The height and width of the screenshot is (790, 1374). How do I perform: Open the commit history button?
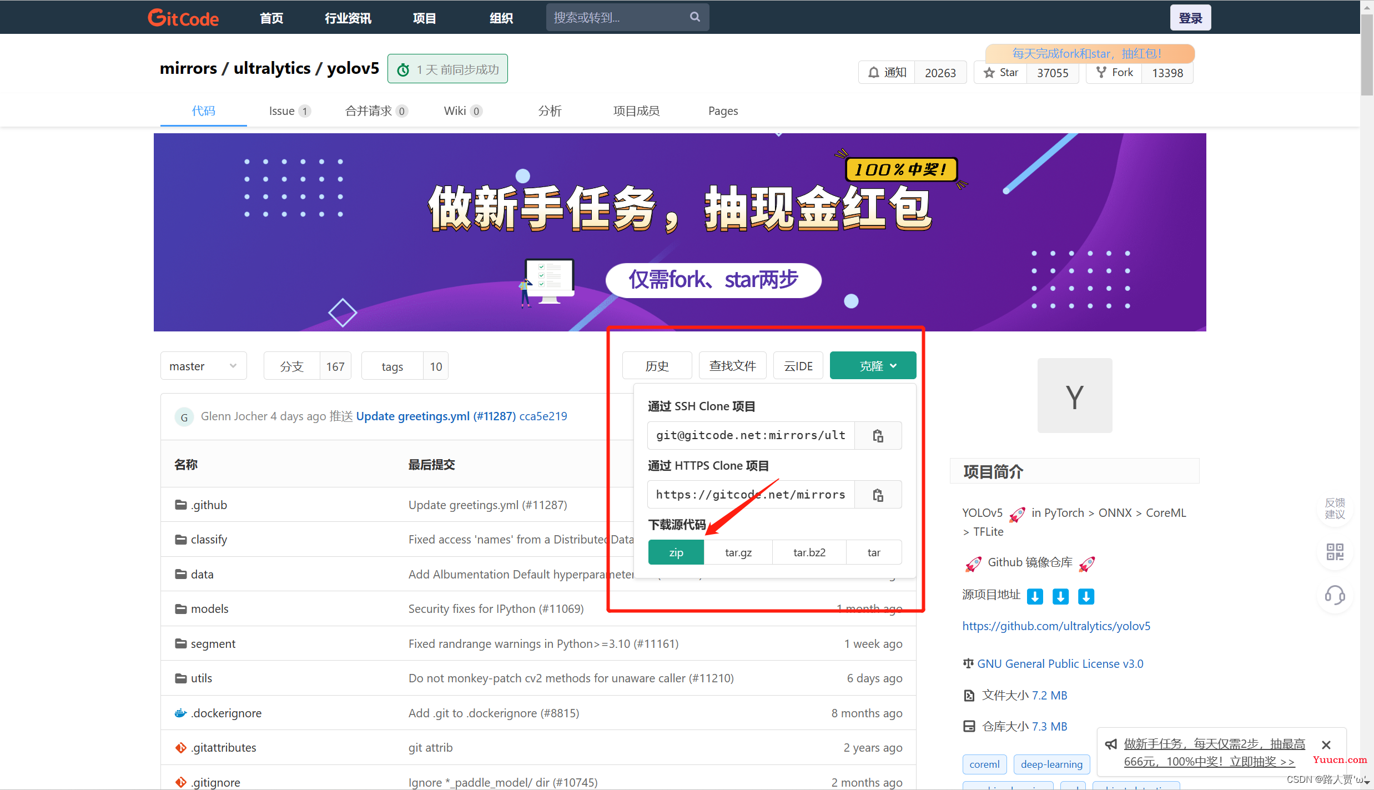pos(657,366)
